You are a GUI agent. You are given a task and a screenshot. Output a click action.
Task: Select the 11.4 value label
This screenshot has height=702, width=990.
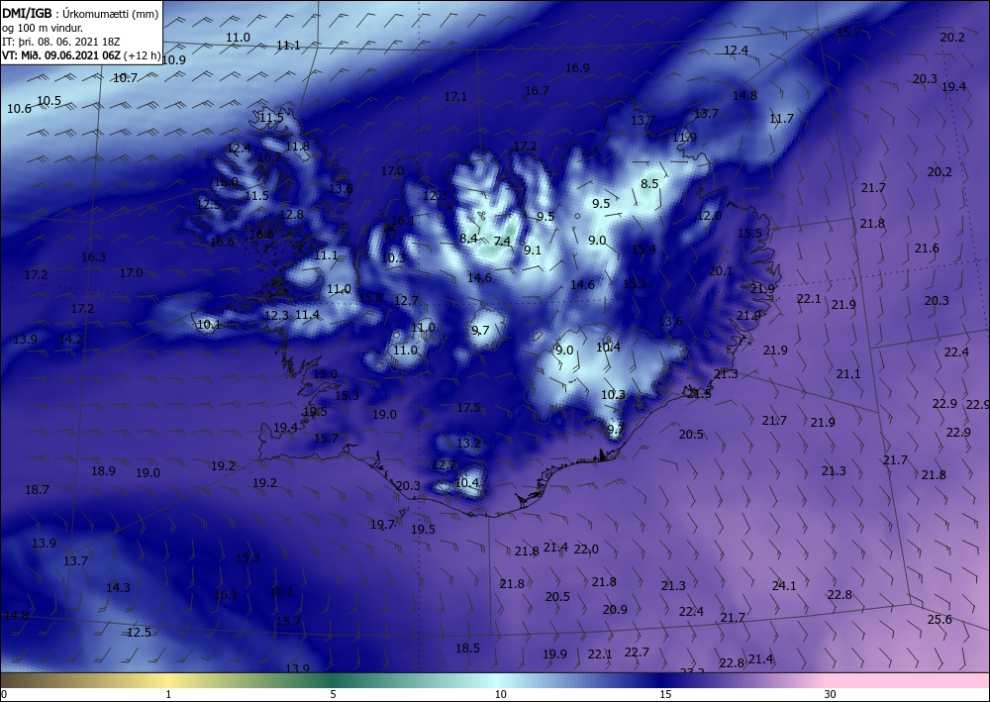click(x=308, y=315)
